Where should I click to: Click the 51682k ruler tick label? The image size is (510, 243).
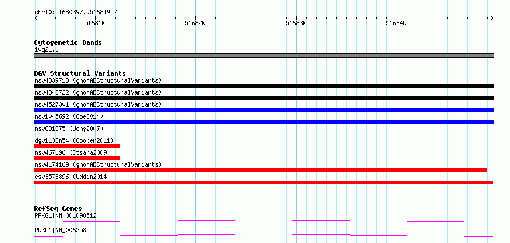tap(195, 23)
